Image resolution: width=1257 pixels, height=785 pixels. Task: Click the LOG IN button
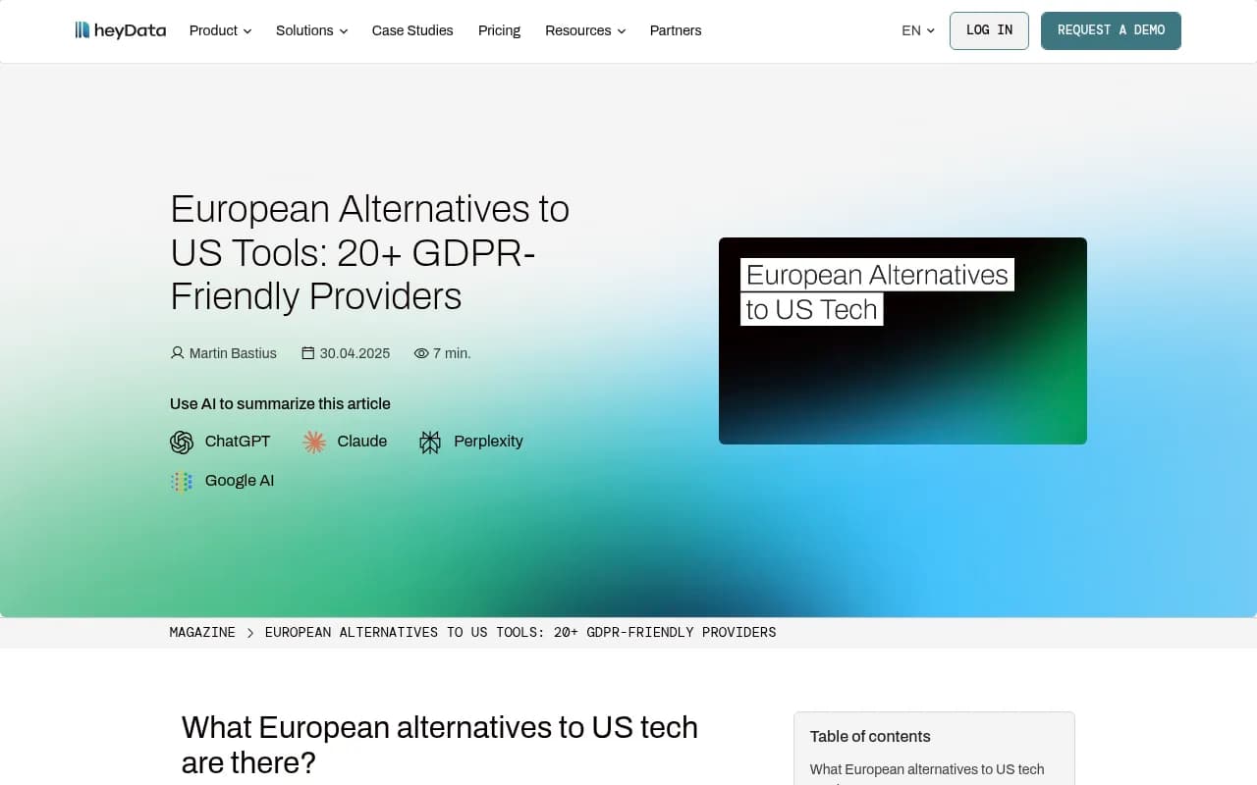coord(989,30)
